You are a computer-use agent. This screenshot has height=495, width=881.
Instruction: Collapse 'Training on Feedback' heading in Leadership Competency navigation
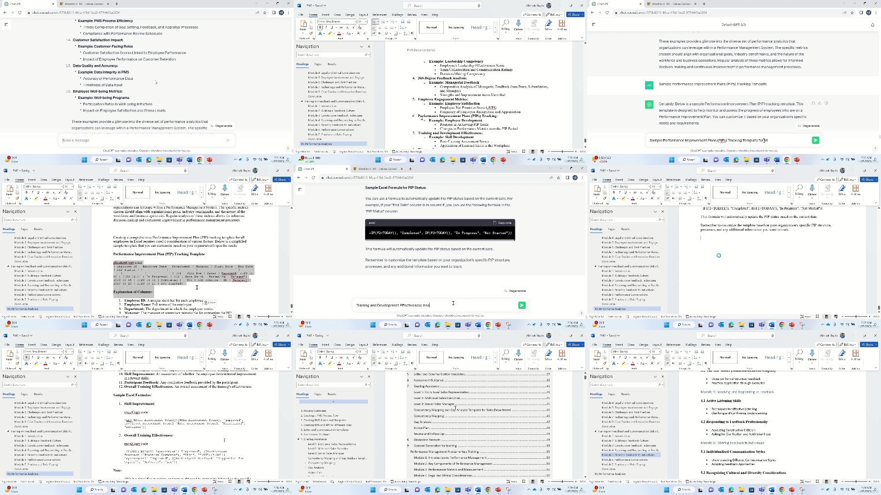click(302, 101)
